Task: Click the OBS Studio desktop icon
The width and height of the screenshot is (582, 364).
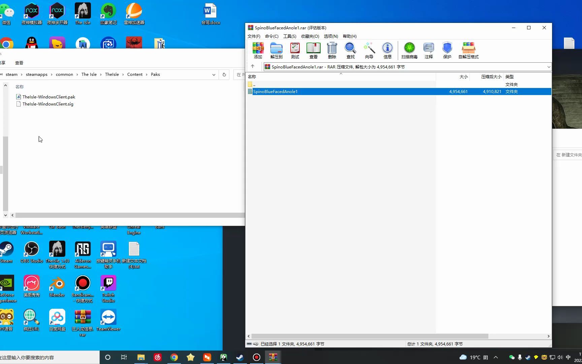Action: [x=32, y=252]
